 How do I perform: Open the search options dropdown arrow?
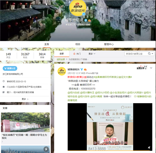pos(152,54)
